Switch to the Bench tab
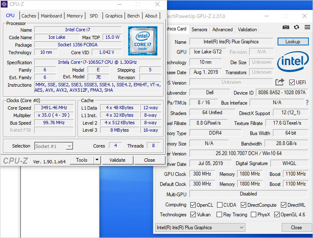This screenshot has height=238, width=313. click(134, 16)
